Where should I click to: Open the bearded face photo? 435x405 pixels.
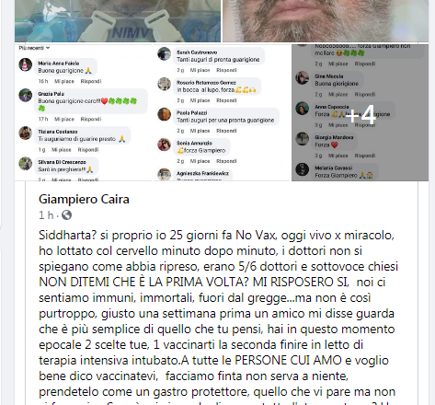coord(326,21)
